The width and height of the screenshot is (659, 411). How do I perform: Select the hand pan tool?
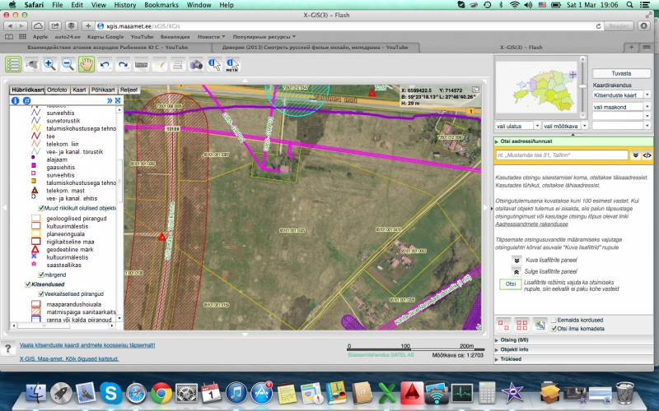[86, 65]
